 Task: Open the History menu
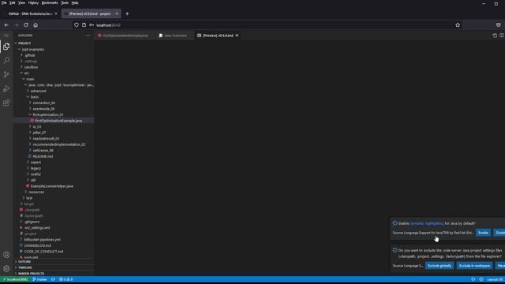coord(33,3)
